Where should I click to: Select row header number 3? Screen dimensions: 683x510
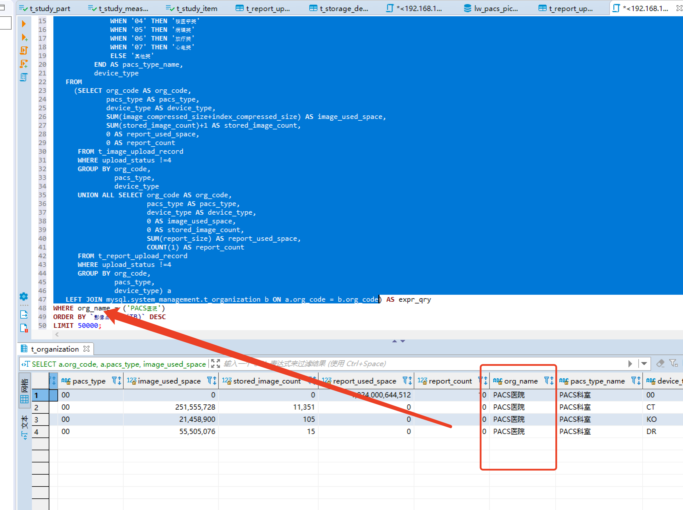[x=40, y=419]
